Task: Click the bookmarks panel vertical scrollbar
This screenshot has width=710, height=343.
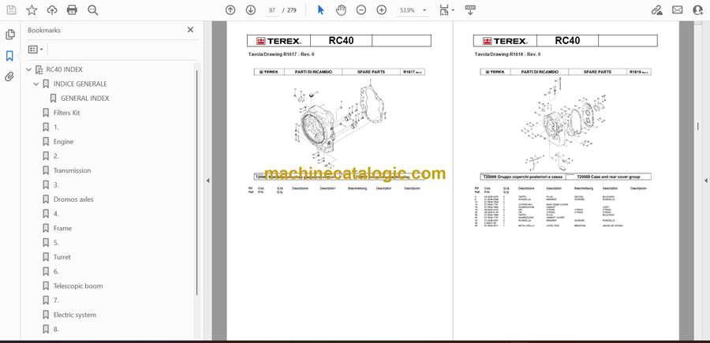Action: point(197,183)
